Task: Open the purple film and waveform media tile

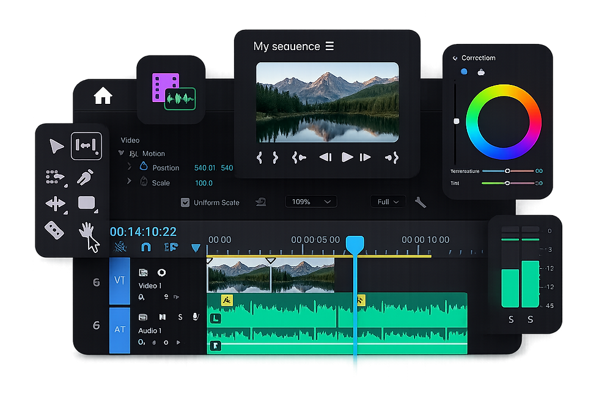Action: 174,91
